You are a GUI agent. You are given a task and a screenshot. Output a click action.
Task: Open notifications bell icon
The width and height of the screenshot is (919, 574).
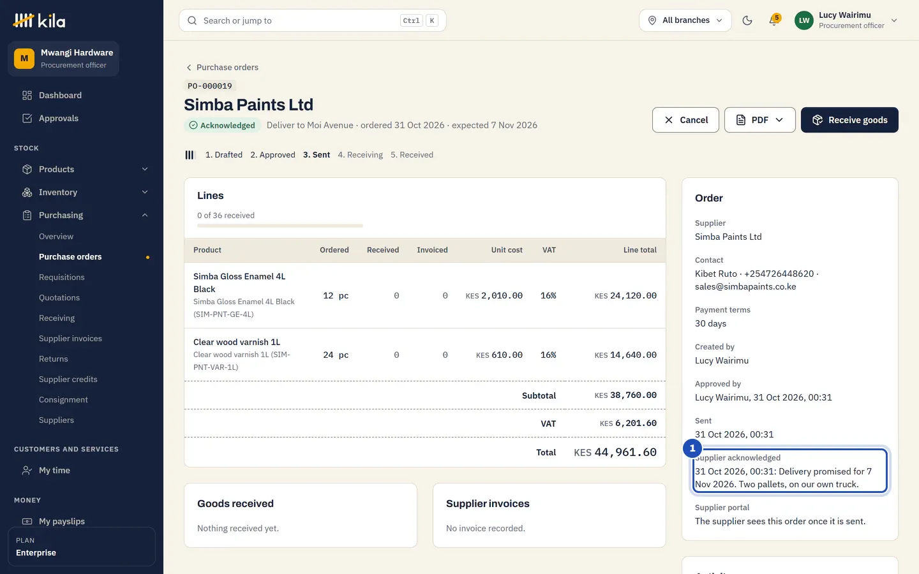tap(774, 20)
